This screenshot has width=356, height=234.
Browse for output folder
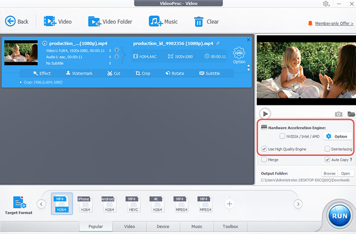point(329,173)
